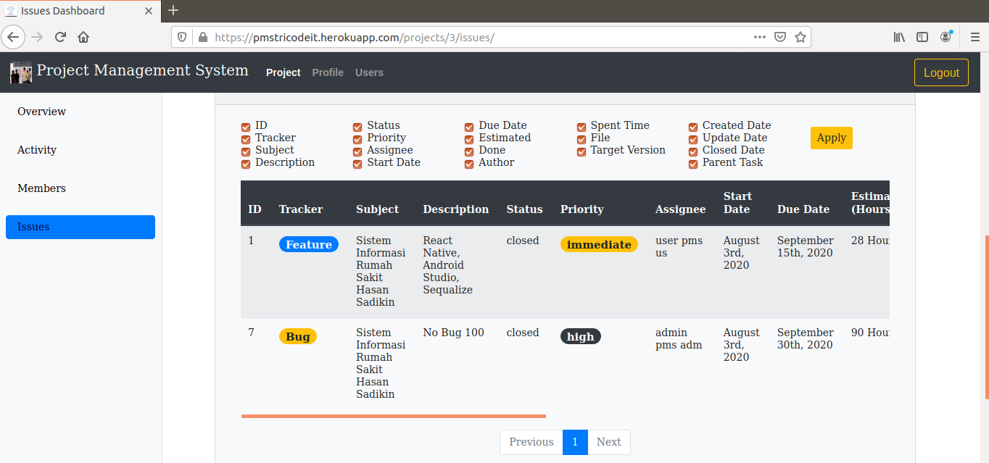Click the Apply button
Viewport: 989px width, 463px height.
pos(831,138)
